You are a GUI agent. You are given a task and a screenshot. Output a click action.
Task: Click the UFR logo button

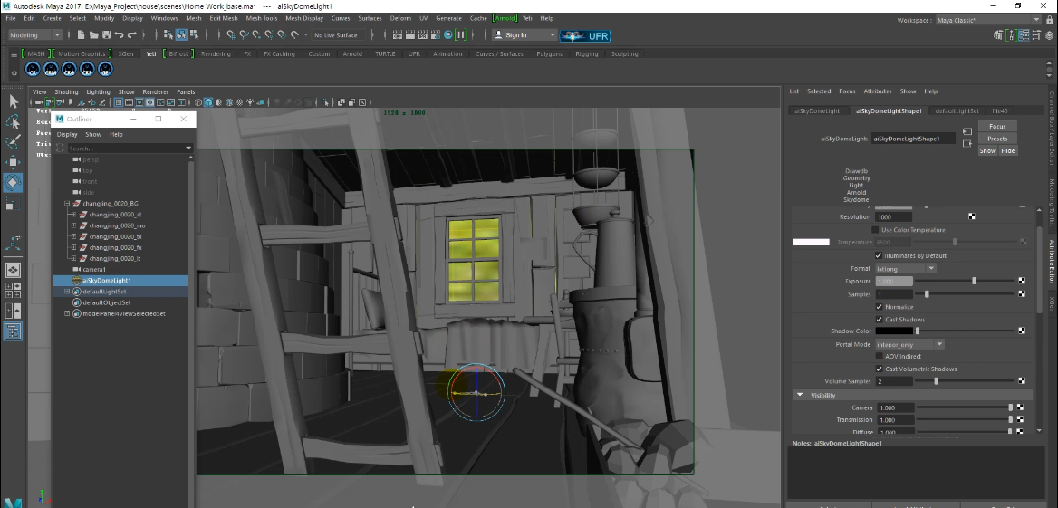(x=586, y=35)
